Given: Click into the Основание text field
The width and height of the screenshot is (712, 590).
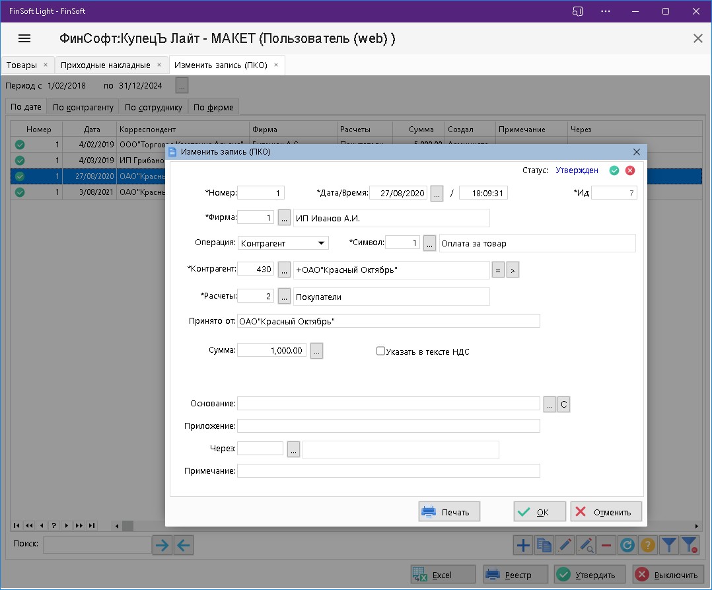Looking at the screenshot, I should [388, 404].
